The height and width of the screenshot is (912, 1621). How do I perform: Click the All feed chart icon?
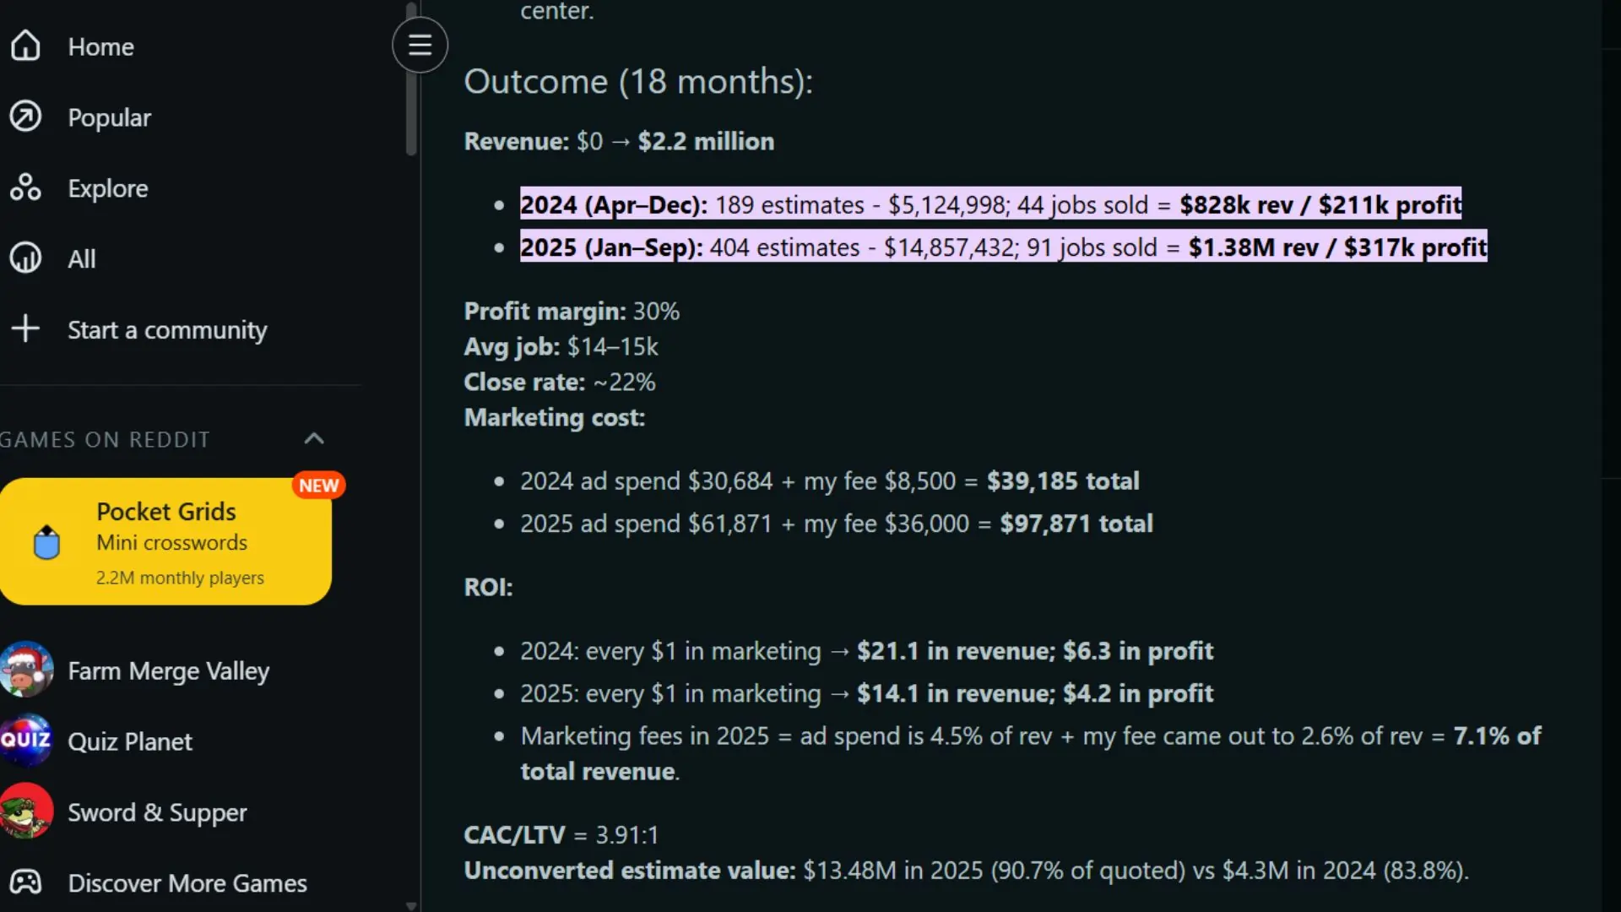pos(25,258)
